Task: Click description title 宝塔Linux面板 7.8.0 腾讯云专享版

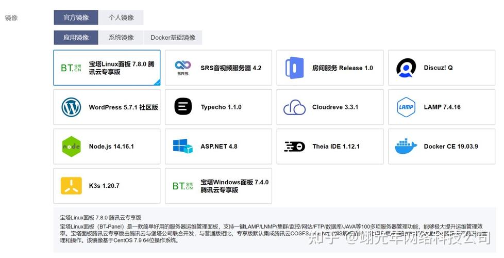Action: tap(100, 217)
